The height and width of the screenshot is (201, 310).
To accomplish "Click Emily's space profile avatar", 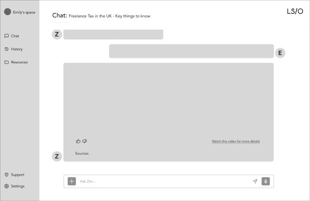I will pos(8,12).
